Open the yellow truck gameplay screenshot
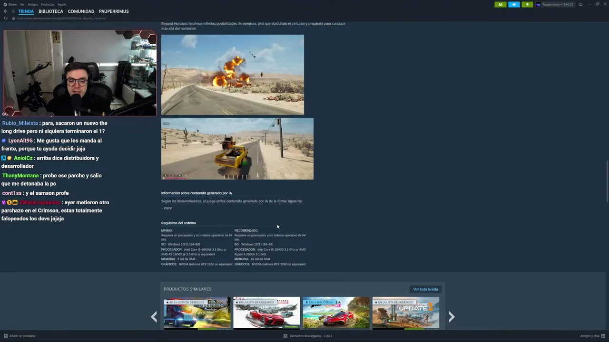Viewport: 609px width, 342px height. point(237,149)
